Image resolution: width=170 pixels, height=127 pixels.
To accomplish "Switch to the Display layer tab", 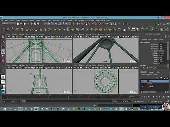I will (143, 72).
